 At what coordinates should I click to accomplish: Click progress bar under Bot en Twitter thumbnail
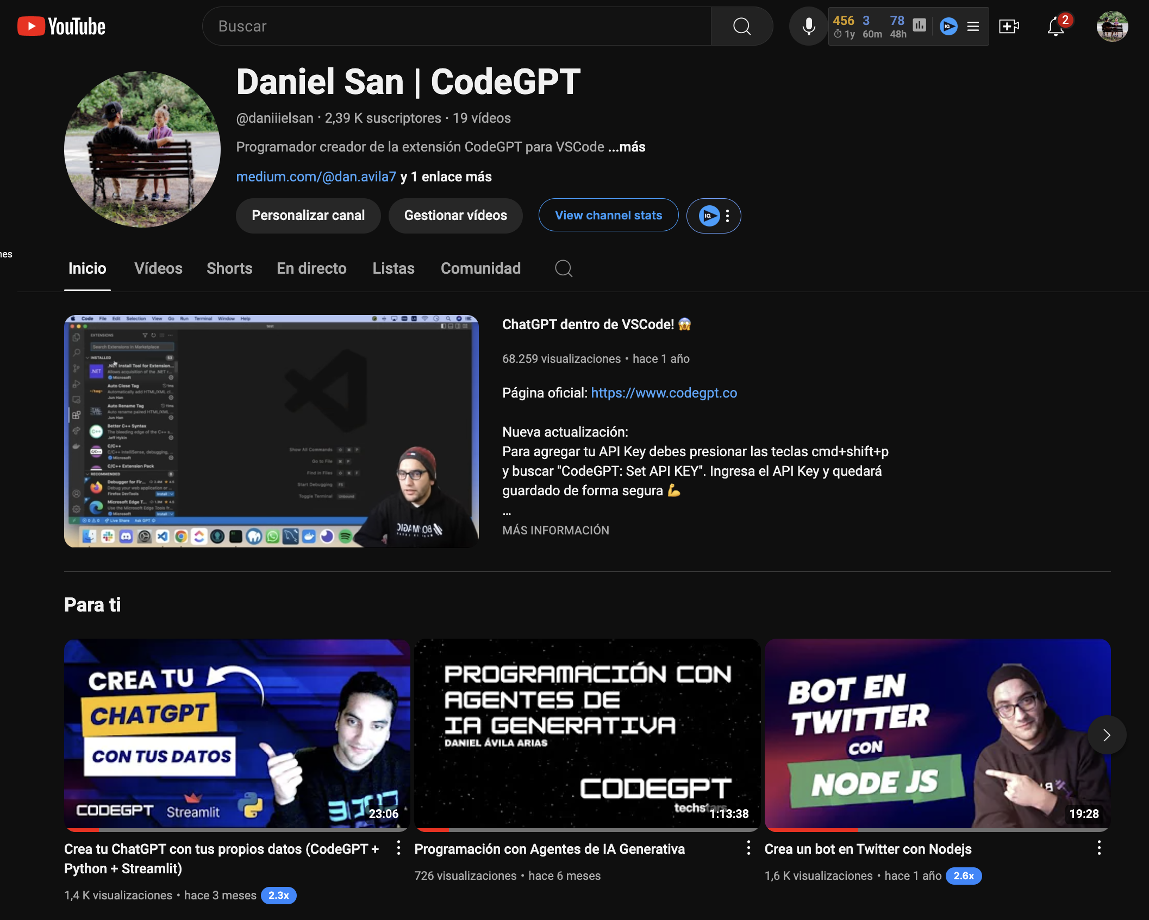click(x=937, y=830)
